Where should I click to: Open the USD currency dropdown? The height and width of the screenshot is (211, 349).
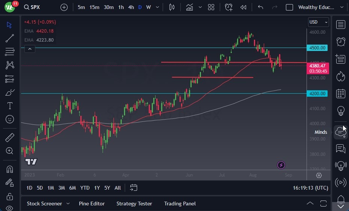(x=318, y=22)
